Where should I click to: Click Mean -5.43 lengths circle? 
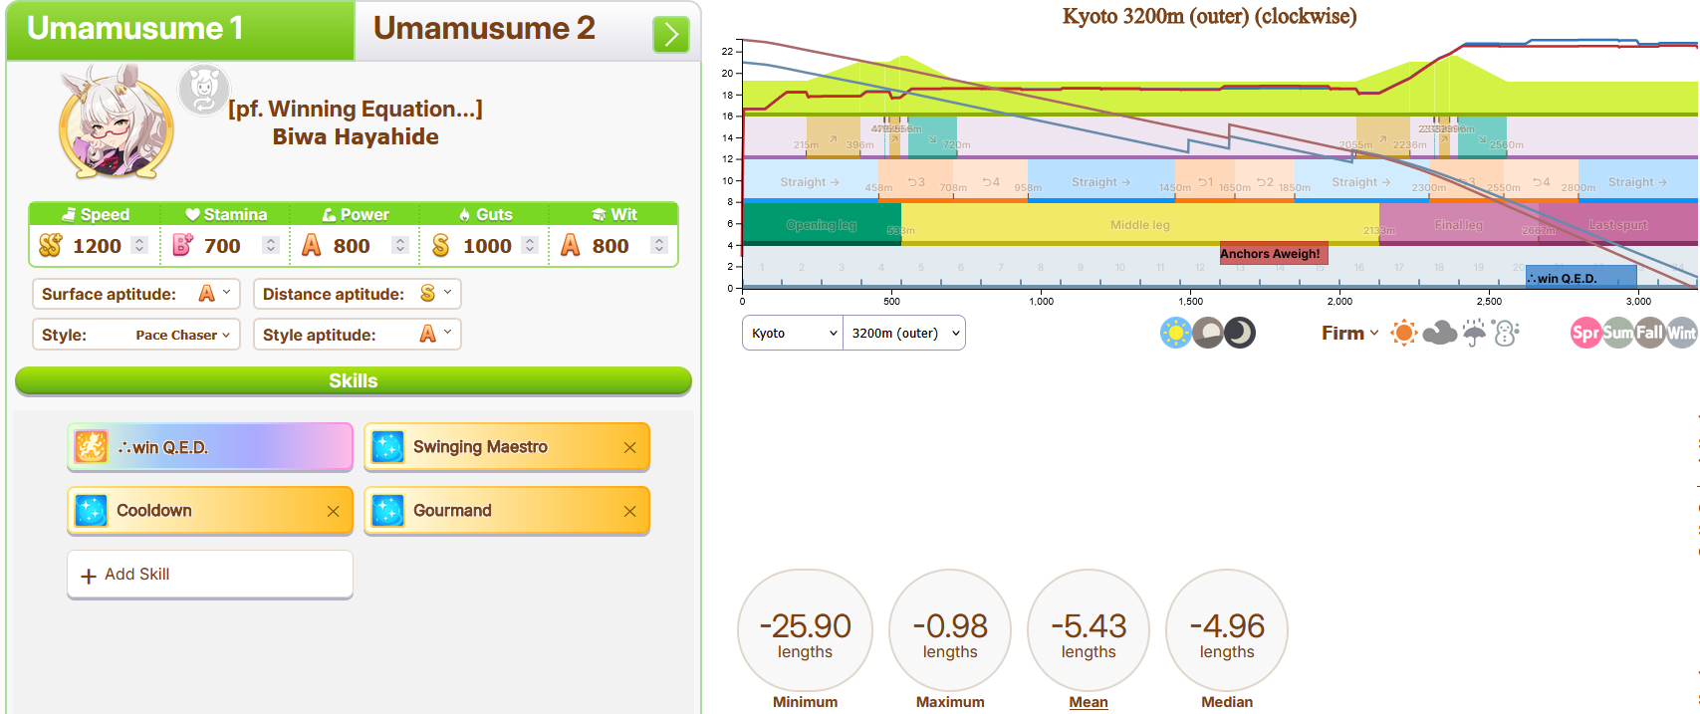1089,630
